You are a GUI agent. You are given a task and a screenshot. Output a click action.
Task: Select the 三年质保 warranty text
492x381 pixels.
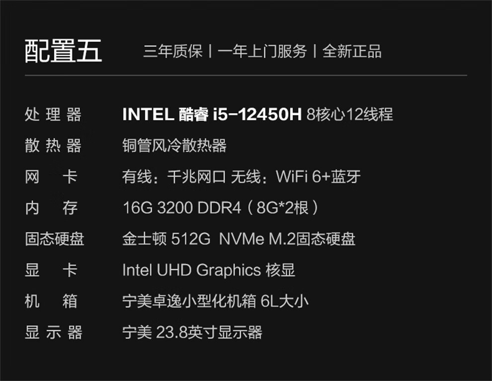tap(173, 51)
